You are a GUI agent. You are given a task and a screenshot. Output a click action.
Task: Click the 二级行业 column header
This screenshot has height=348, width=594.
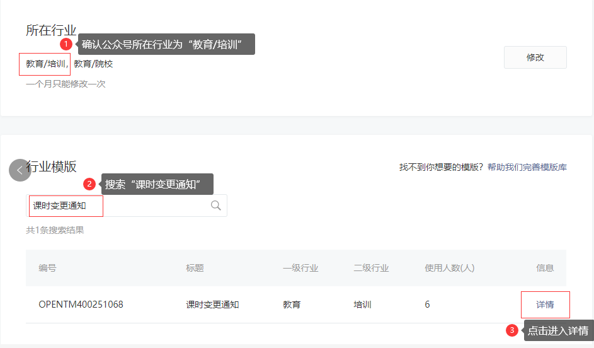tap(371, 268)
